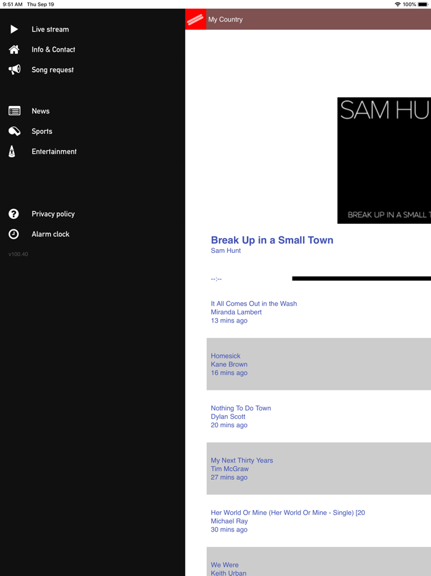Click the 30 mins ago timestamp
The image size is (431, 576).
[229, 529]
